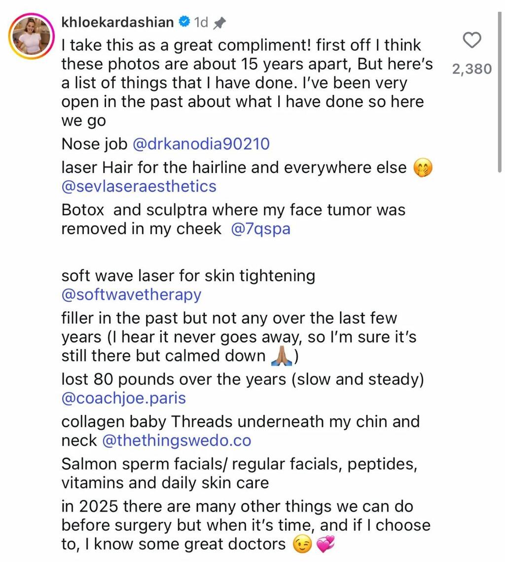
Task: Click the praying hands emoji
Action: (x=282, y=356)
